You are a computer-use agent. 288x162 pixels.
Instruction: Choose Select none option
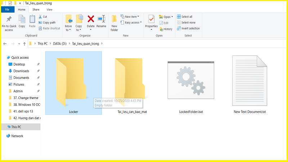coord(186,23)
